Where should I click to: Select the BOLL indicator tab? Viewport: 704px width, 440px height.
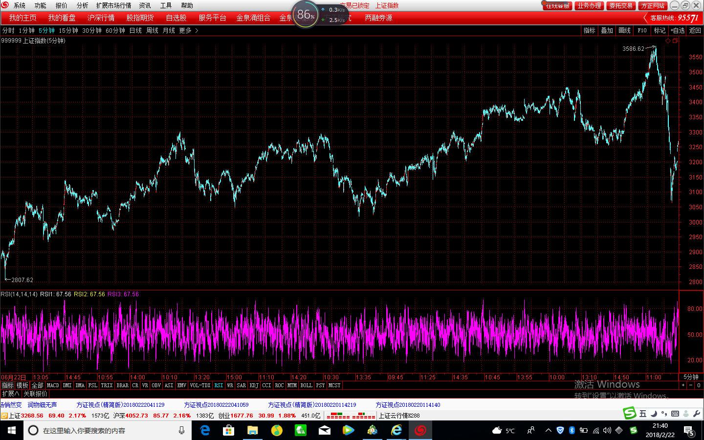coord(306,385)
